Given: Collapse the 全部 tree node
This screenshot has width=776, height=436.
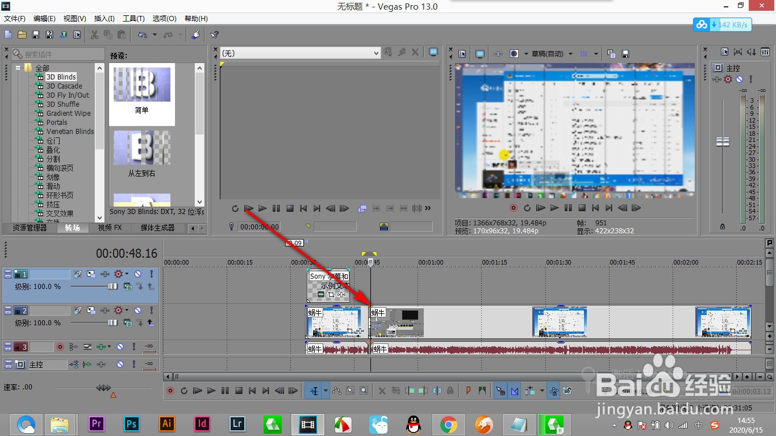Looking at the screenshot, I should click(x=18, y=68).
